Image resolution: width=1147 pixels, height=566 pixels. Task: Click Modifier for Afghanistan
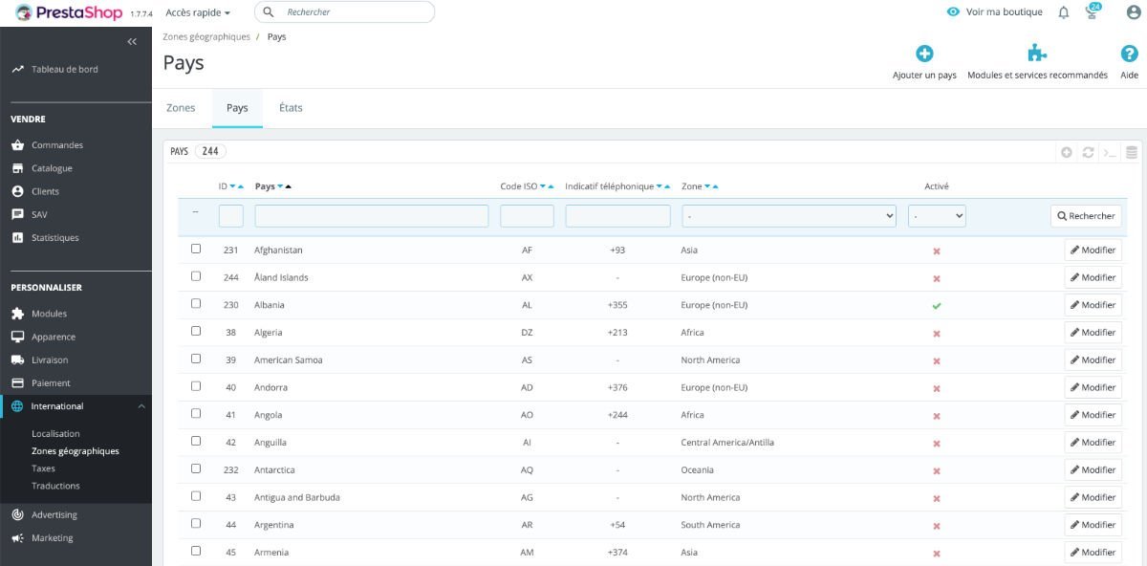[x=1093, y=250]
